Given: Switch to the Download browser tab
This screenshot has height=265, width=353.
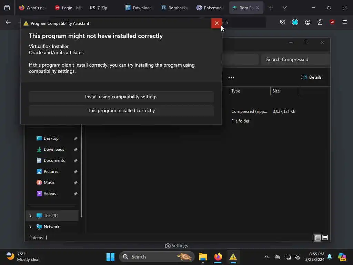Looking at the screenshot, I should [139, 8].
